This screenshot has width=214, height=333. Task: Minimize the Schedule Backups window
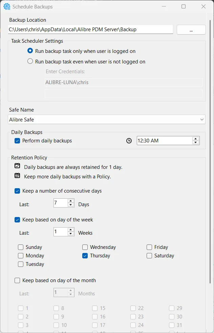click(x=164, y=6)
